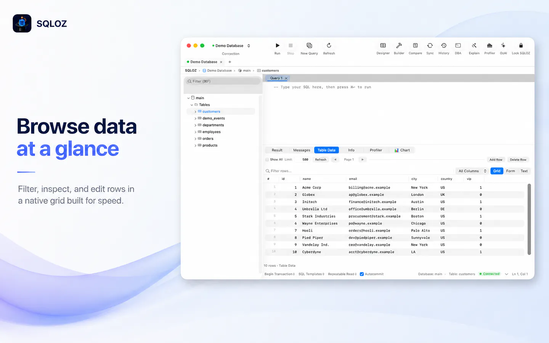This screenshot has height=343, width=549.
Task: Click the Refresh toolbar icon
Action: click(329, 46)
